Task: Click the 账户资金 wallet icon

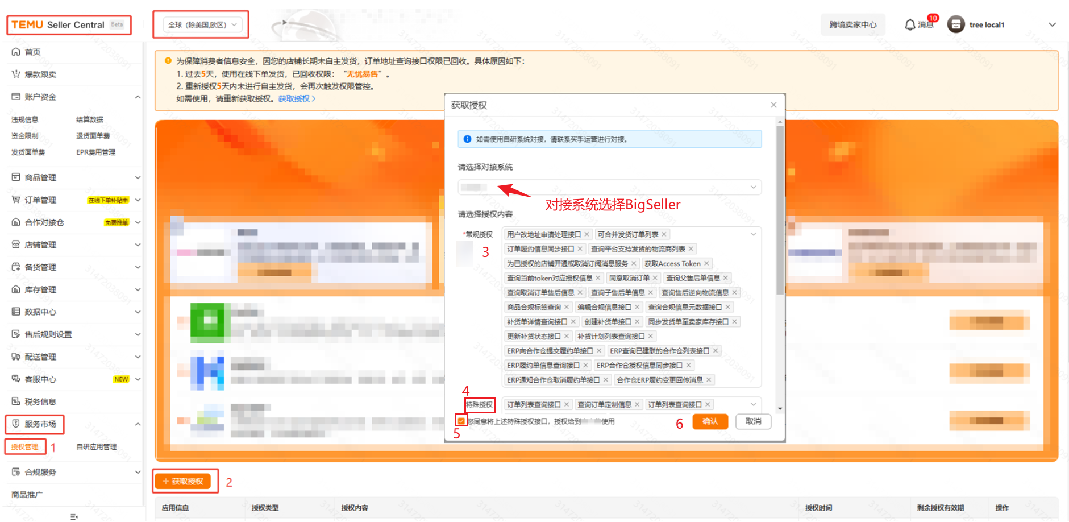Action: (16, 97)
